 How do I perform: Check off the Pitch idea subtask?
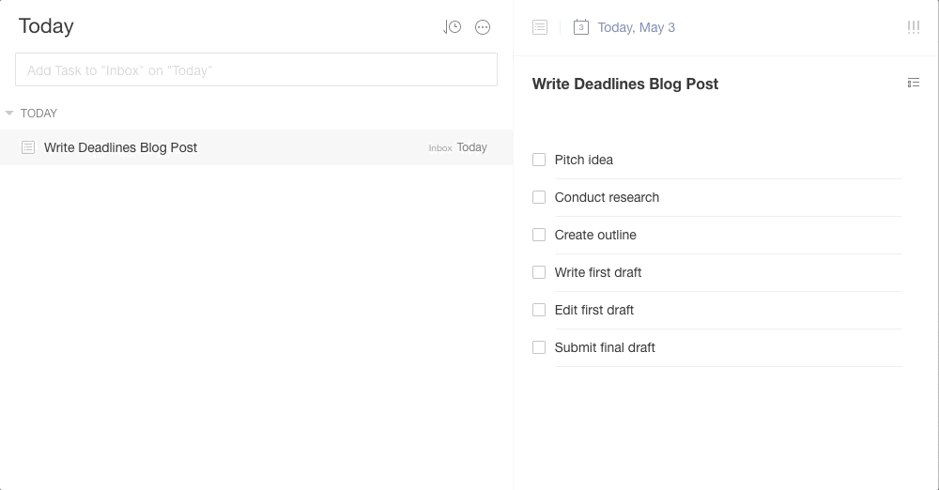539,160
